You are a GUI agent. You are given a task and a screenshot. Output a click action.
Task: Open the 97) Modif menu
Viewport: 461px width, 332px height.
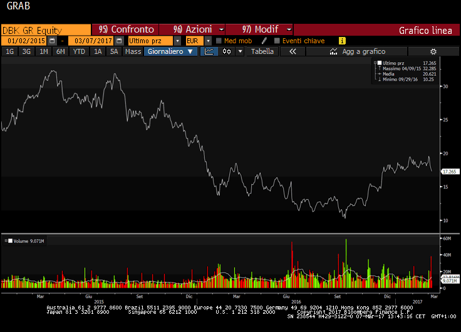pos(259,29)
